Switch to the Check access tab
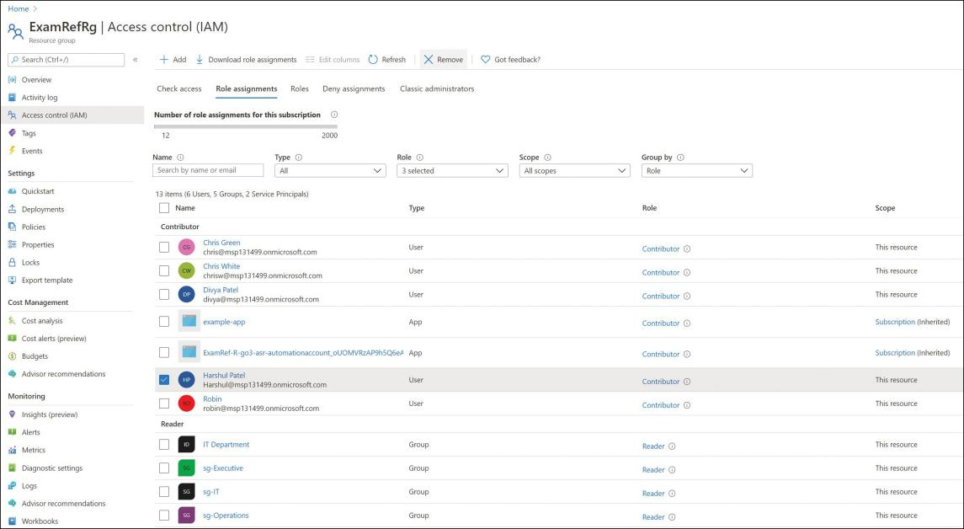 point(178,88)
